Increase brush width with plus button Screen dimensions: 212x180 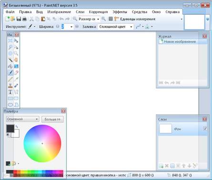(x=77, y=27)
